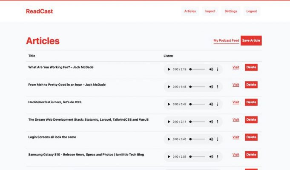This screenshot has height=170, width=290.
Task: Toggle volume on Hacktoberfest audio player
Action: [211, 104]
